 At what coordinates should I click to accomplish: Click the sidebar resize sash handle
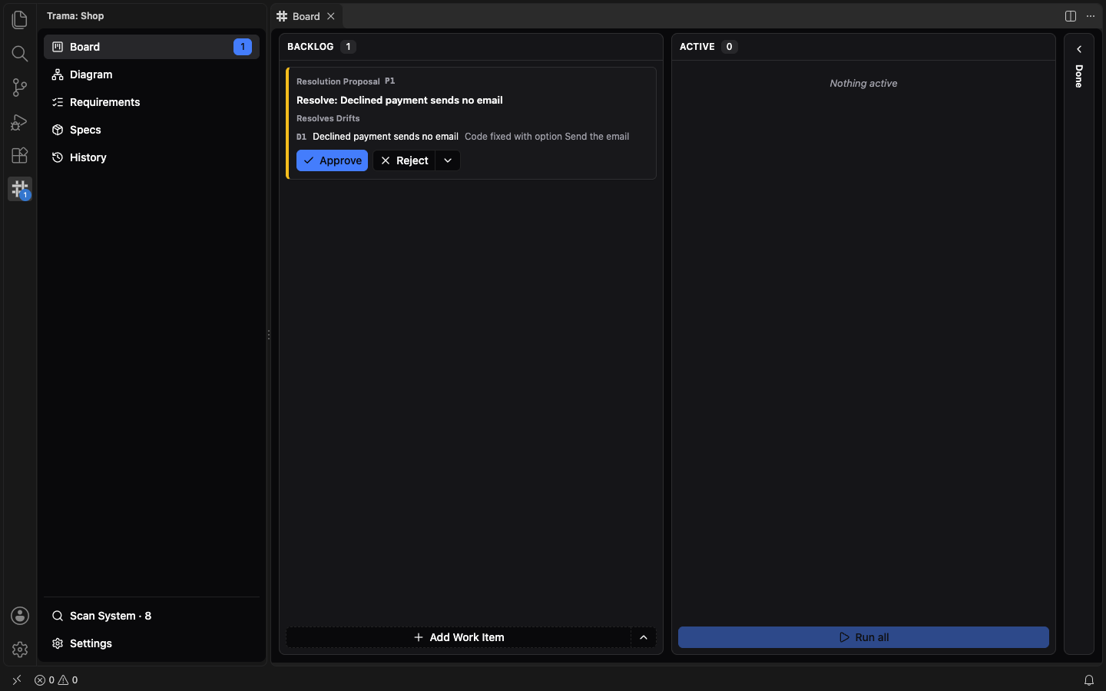[269, 335]
